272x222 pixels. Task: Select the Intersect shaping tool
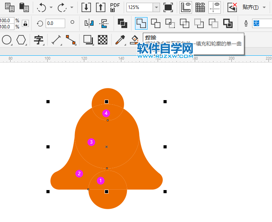(x=170, y=23)
